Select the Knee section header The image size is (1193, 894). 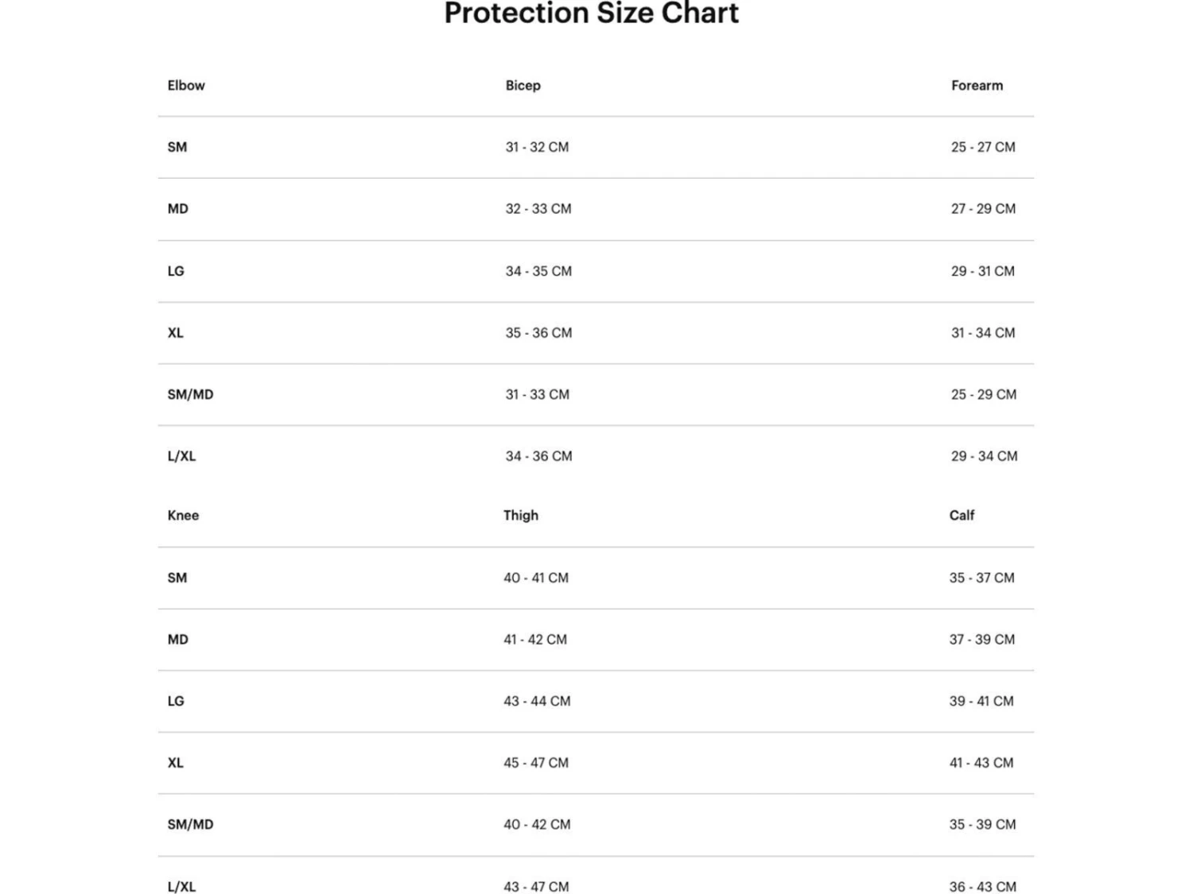(x=183, y=516)
